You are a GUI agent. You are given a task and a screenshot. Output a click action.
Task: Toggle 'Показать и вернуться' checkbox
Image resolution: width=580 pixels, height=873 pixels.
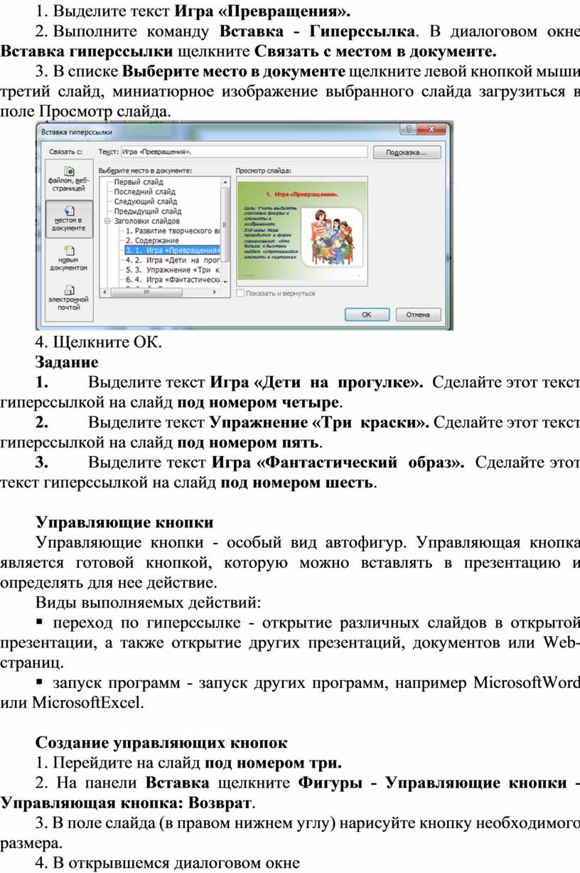pyautogui.click(x=242, y=292)
